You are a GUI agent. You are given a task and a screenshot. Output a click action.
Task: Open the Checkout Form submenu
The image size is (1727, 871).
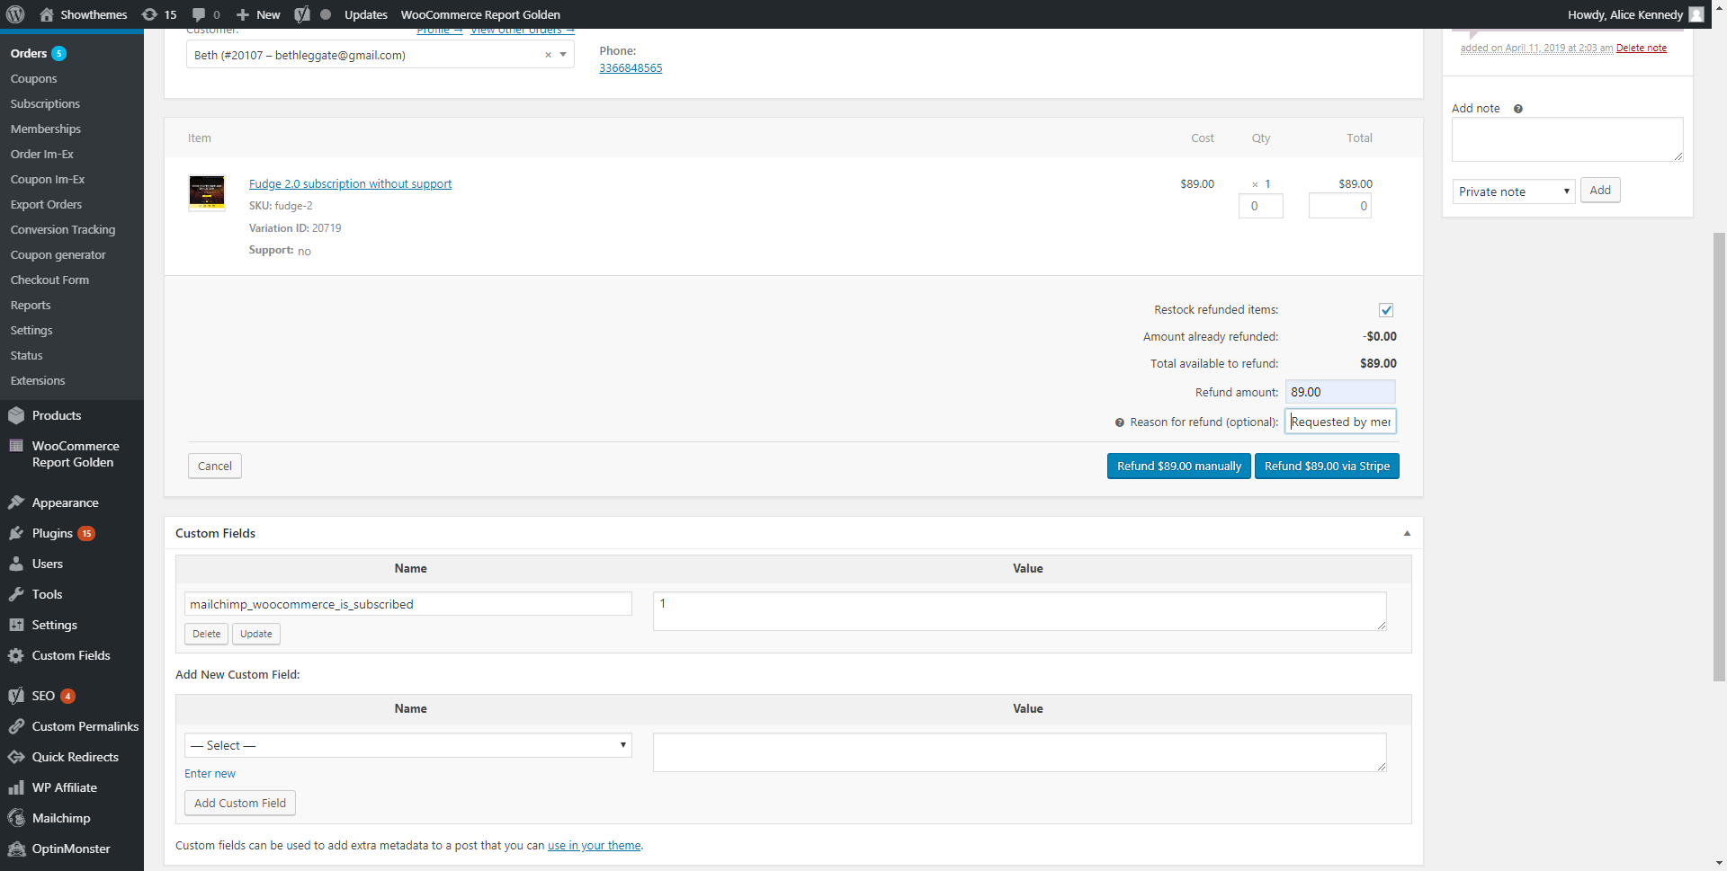tap(49, 280)
